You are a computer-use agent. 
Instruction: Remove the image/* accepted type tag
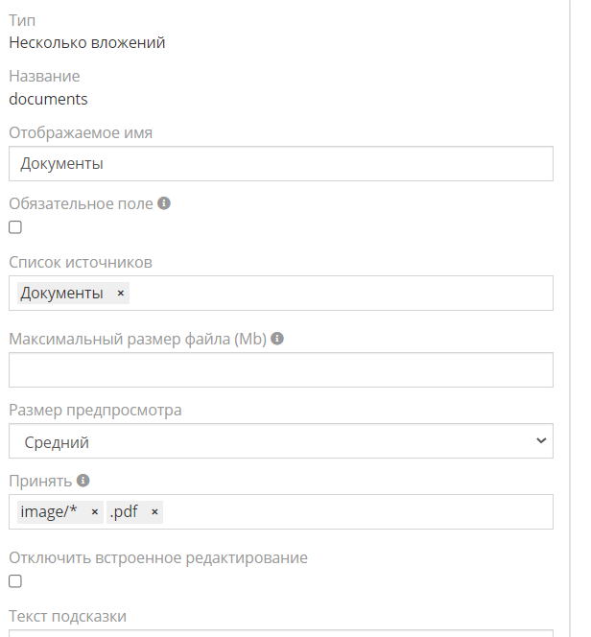click(94, 512)
